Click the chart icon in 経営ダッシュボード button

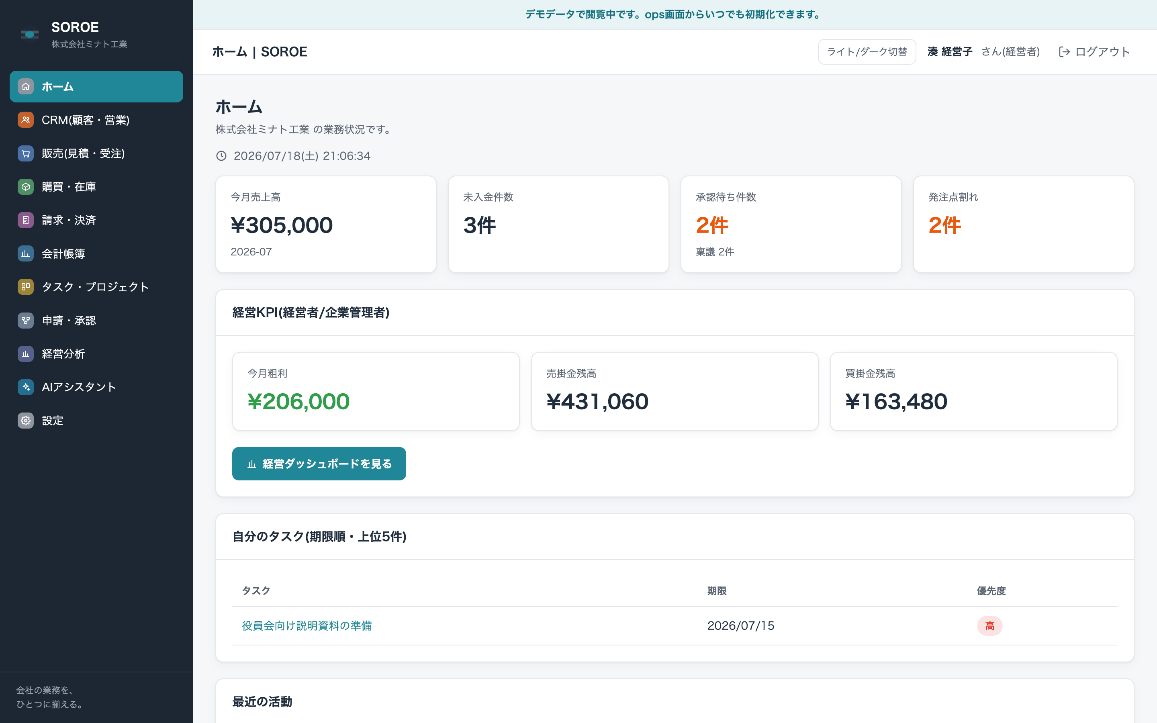pyautogui.click(x=252, y=464)
